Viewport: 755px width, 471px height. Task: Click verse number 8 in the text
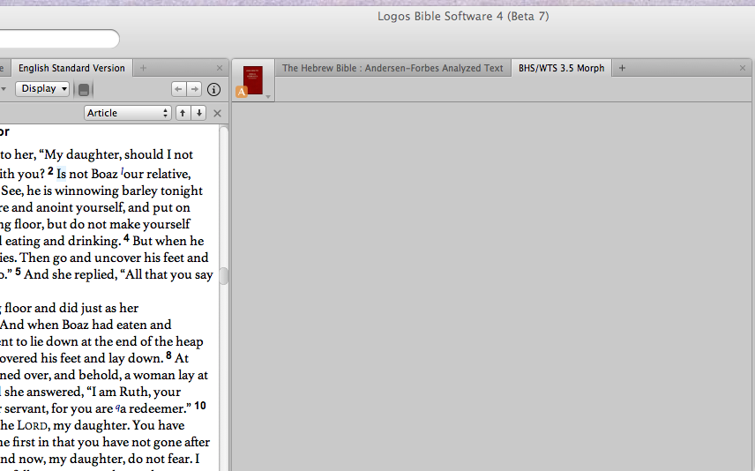pyautogui.click(x=168, y=355)
